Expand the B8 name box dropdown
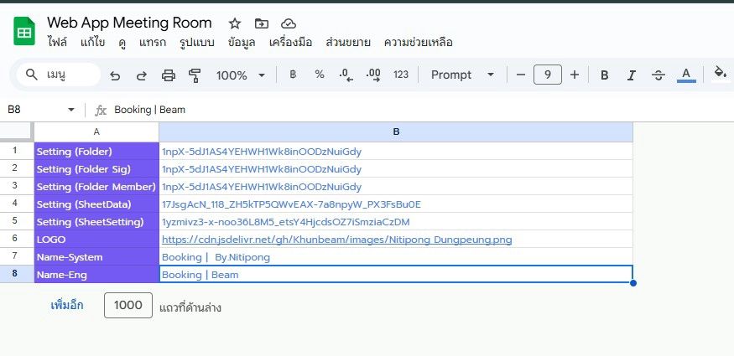The height and width of the screenshot is (356, 734). pyautogui.click(x=71, y=110)
